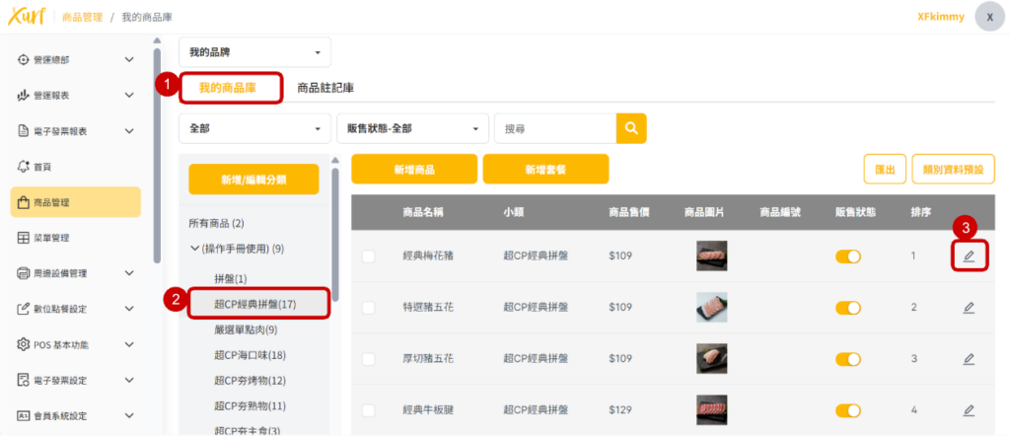Click the orange search magnifier button
This screenshot has width=1010, height=436.
click(631, 128)
